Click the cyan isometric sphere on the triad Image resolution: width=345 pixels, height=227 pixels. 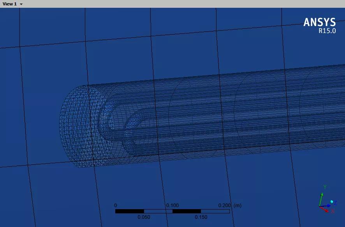click(x=332, y=201)
